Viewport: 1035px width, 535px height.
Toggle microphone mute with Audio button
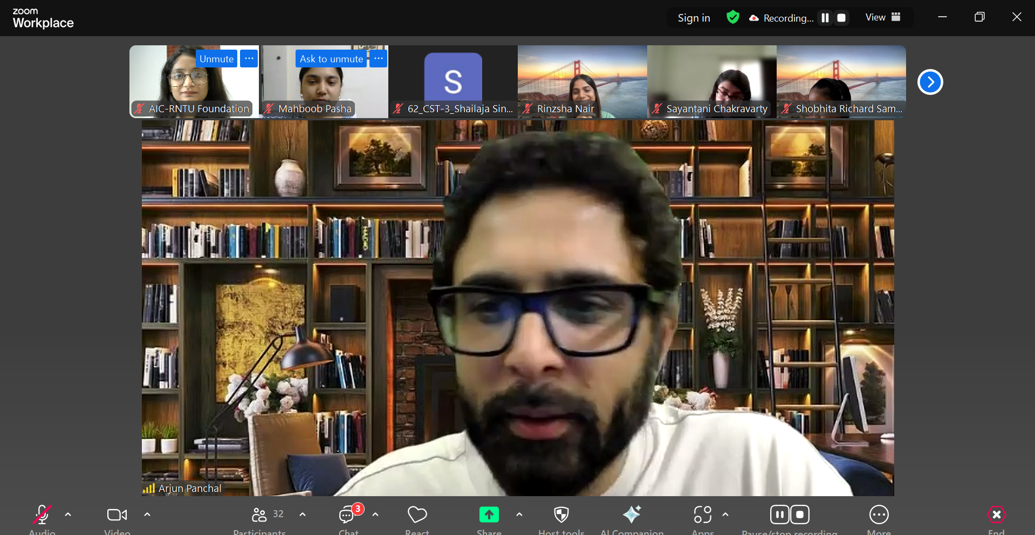(42, 515)
